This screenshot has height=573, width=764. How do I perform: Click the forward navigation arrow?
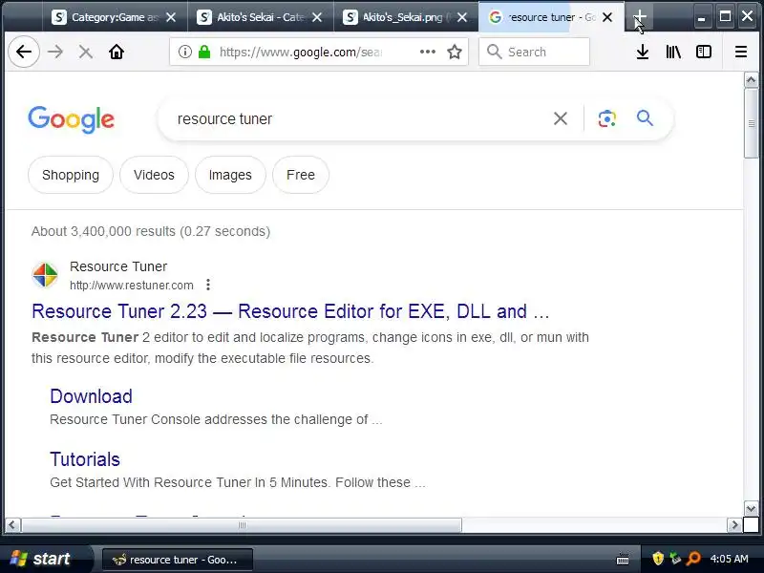(55, 52)
